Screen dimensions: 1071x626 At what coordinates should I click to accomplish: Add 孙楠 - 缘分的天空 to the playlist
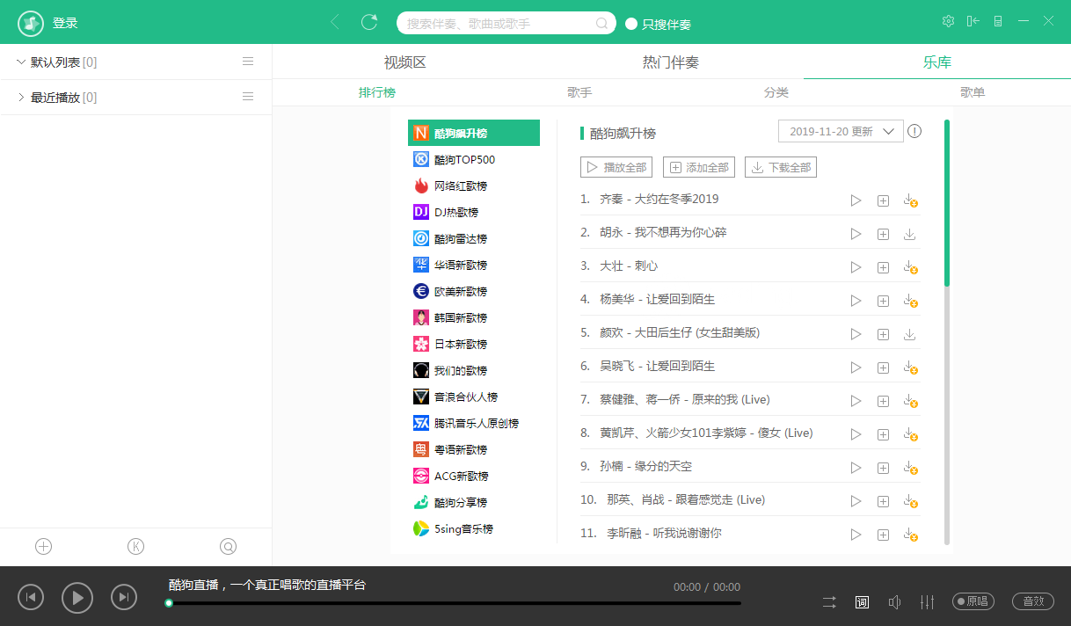point(883,468)
